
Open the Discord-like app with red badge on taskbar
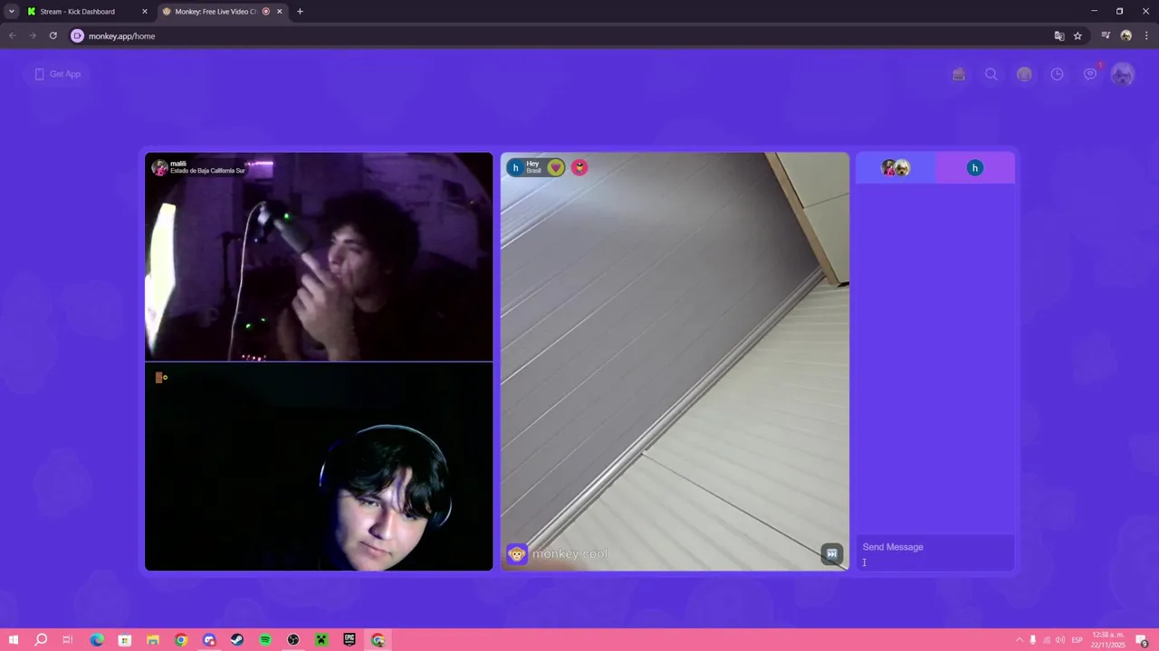click(209, 640)
